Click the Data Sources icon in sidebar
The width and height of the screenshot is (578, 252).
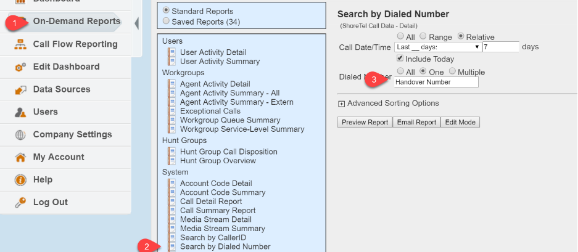pyautogui.click(x=20, y=90)
